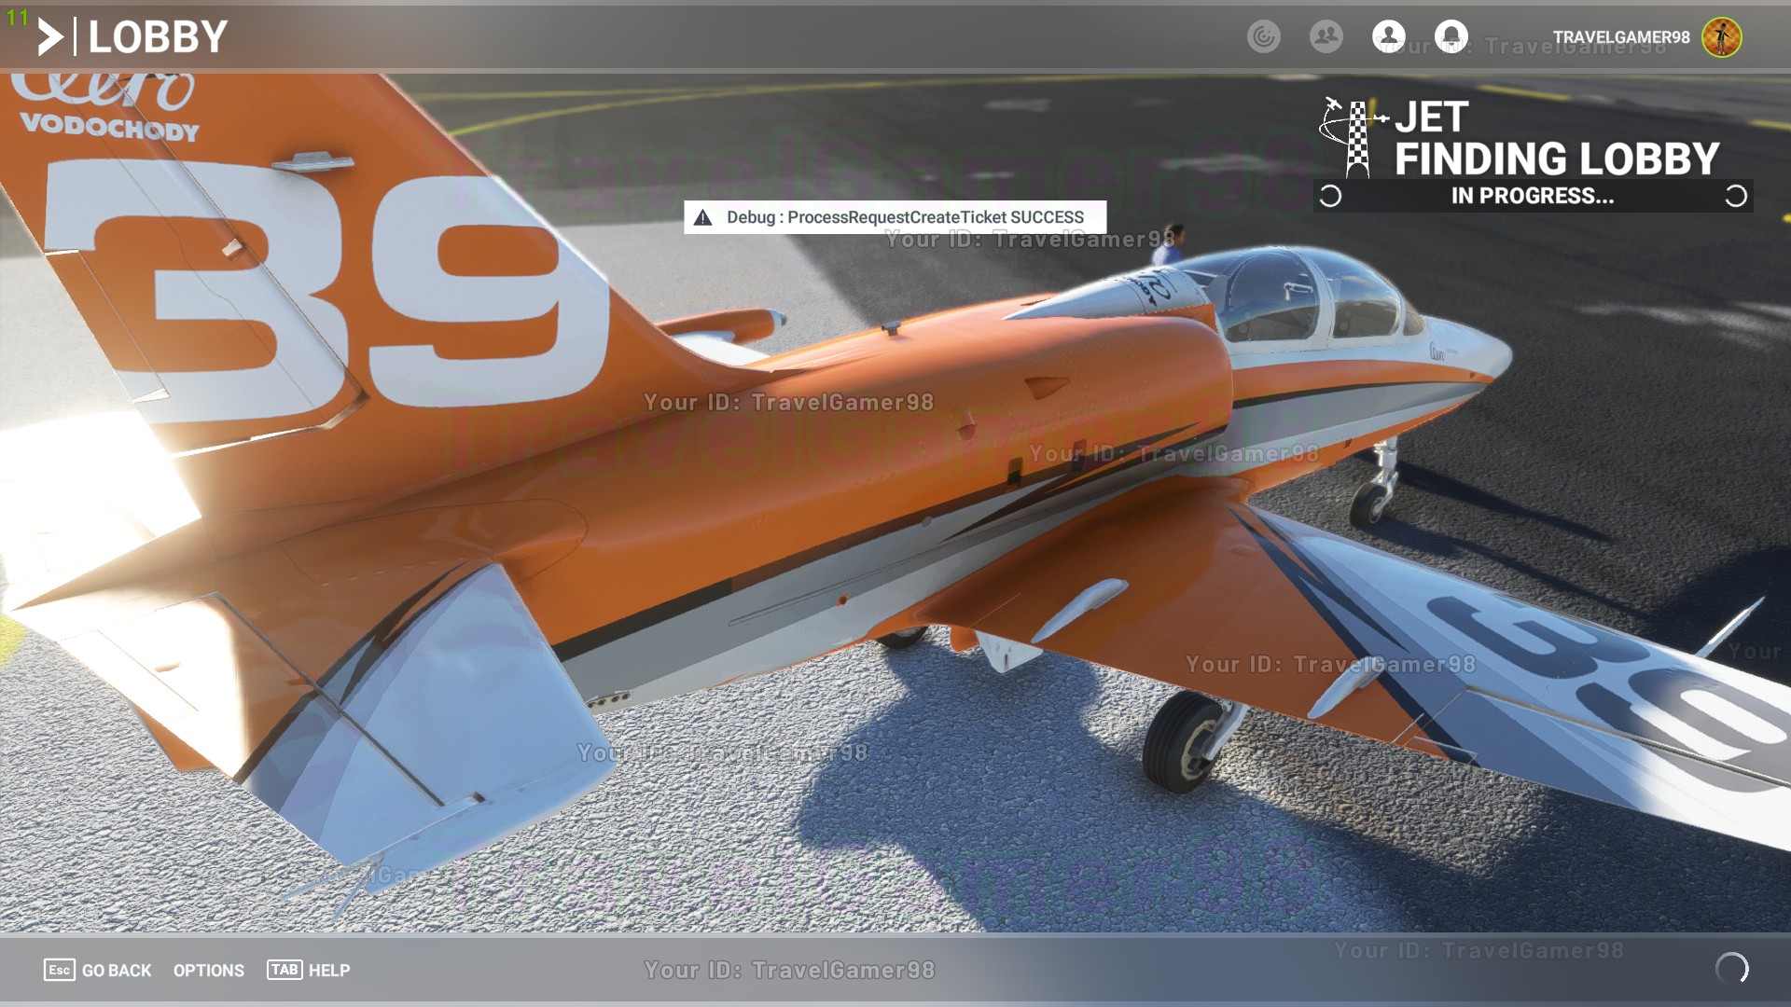Click the Lobby header arrow icon

point(50,37)
